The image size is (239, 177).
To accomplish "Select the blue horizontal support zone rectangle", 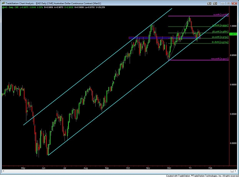I will [164, 38].
